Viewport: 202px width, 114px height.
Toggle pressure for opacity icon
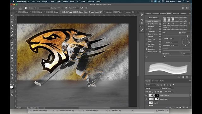point(66,8)
